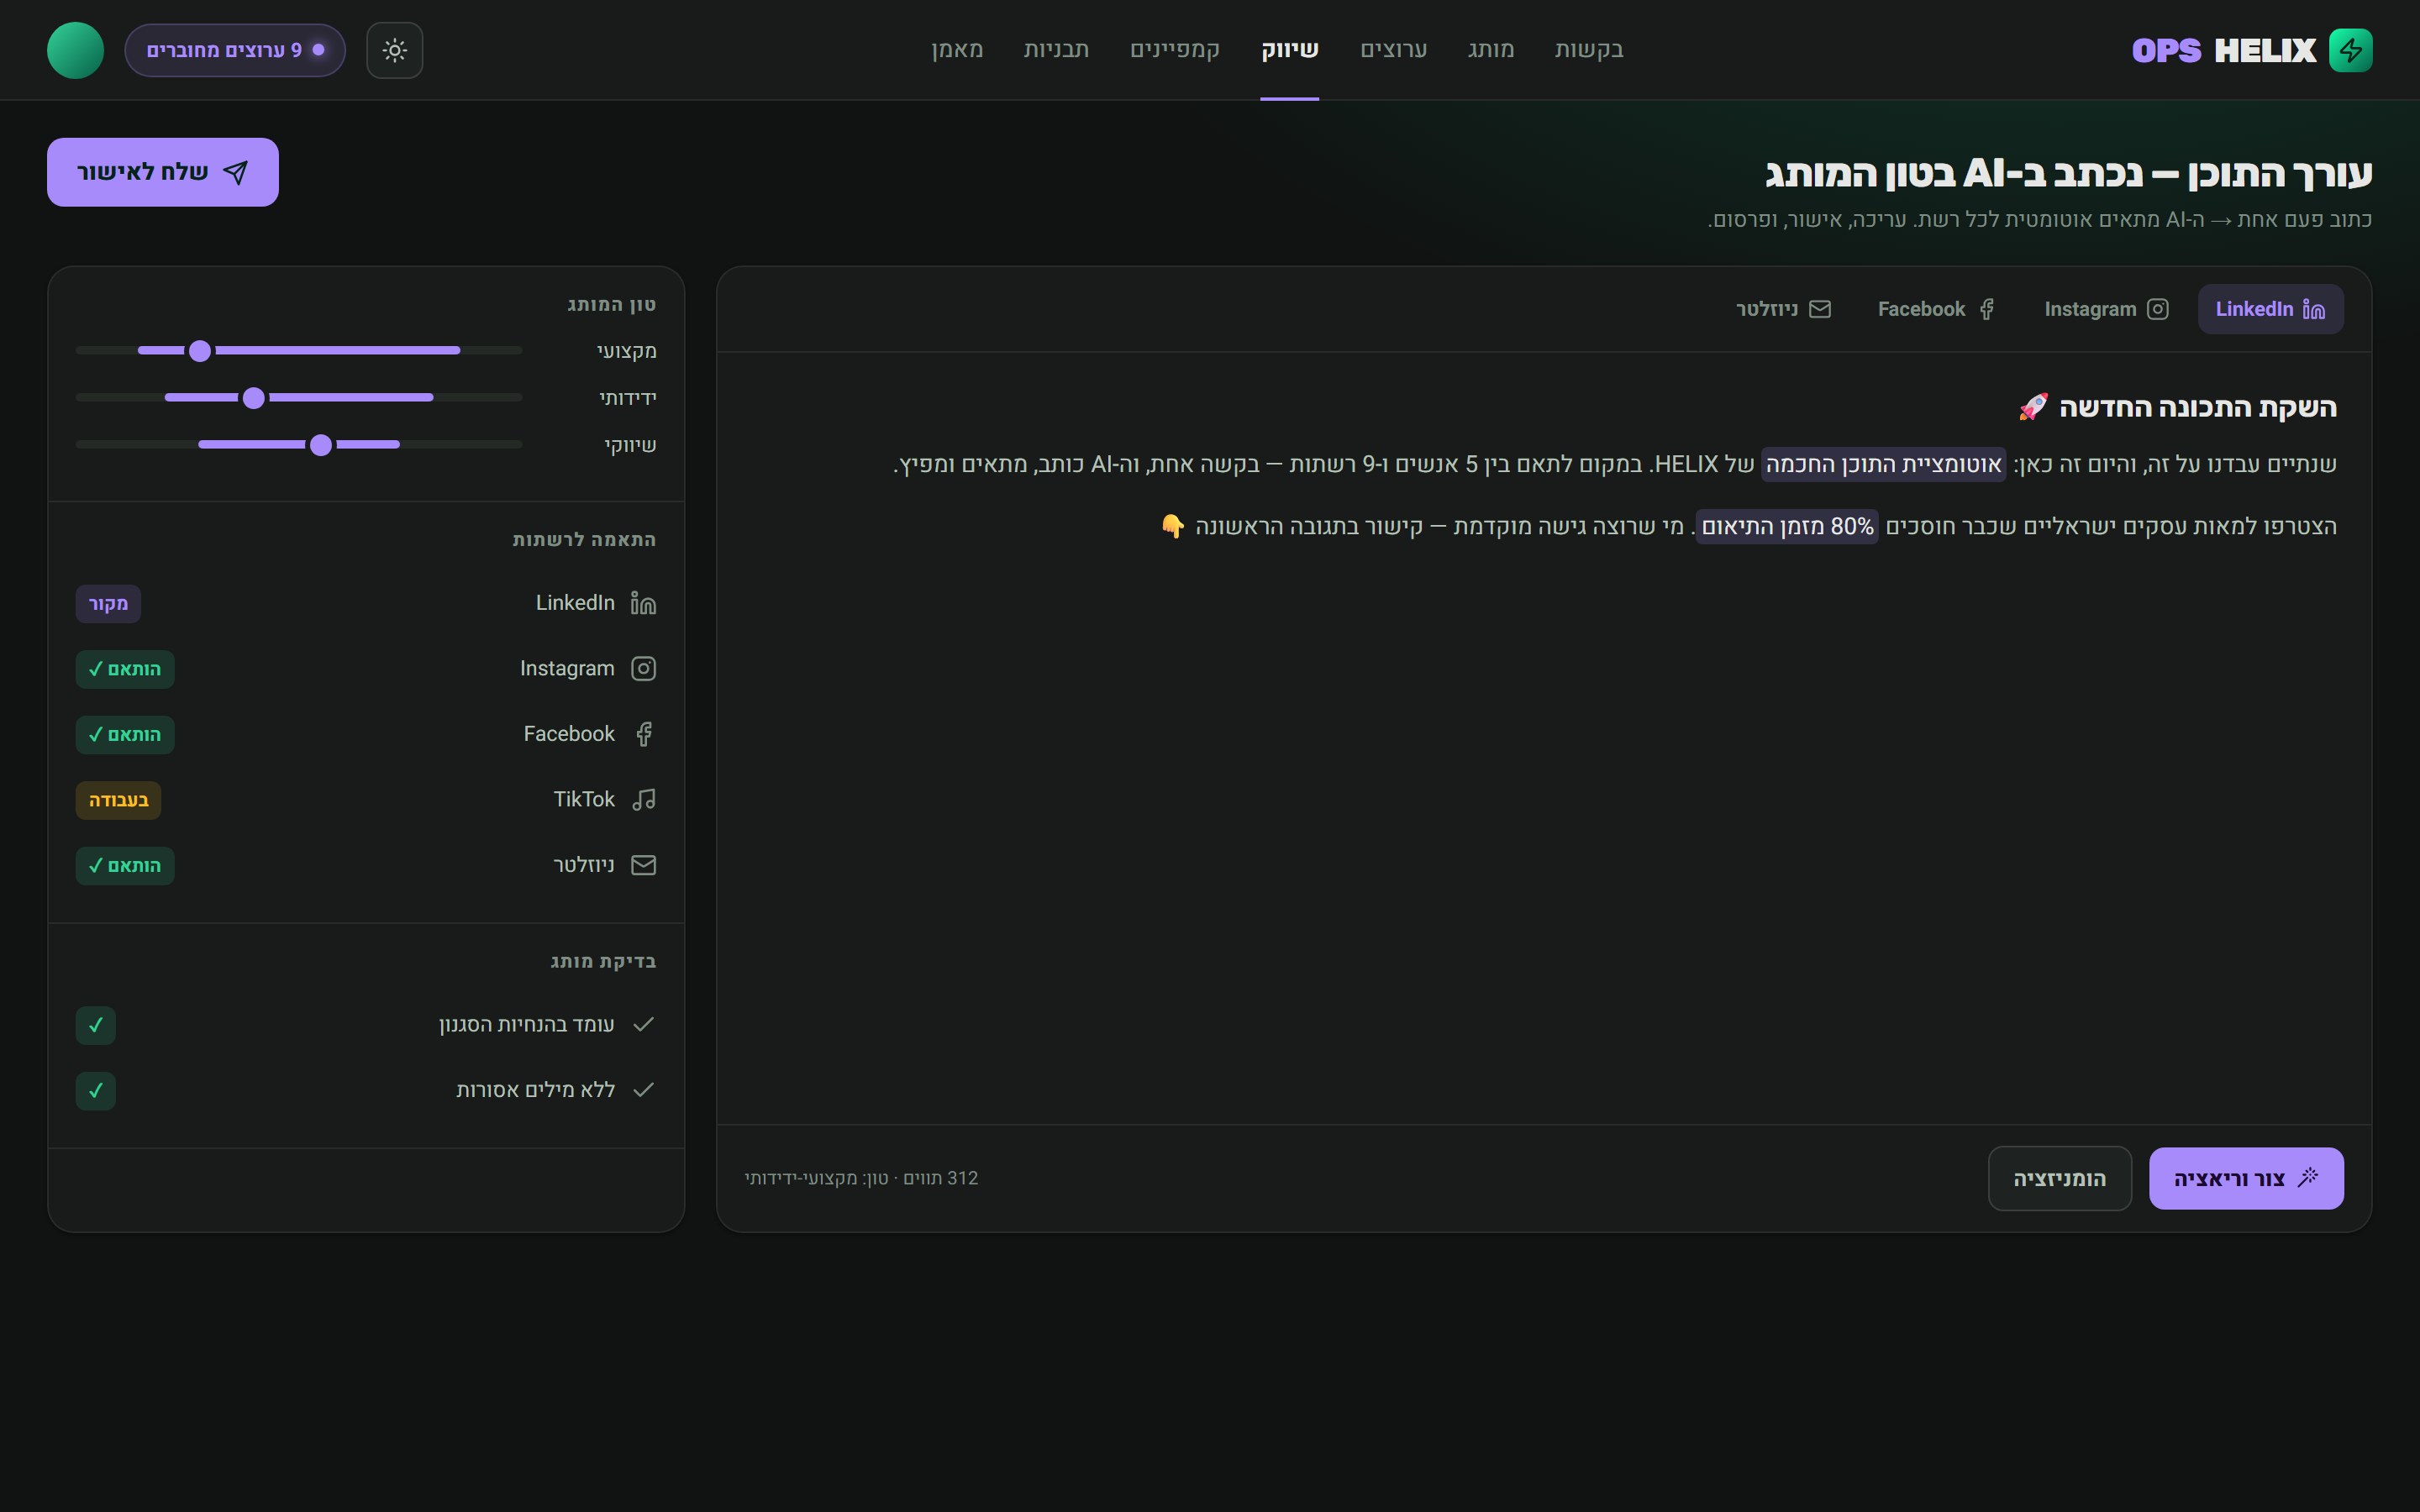Image resolution: width=2420 pixels, height=1512 pixels.
Task: Click the הומניזציה button
Action: coord(2060,1178)
